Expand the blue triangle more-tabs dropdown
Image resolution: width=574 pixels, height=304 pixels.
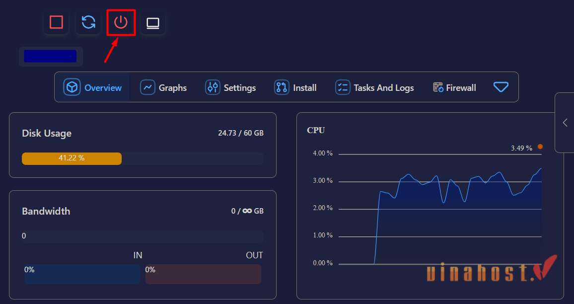[501, 87]
